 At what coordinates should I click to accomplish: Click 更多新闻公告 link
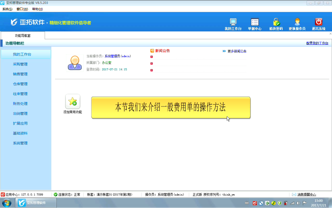[x=237, y=51]
